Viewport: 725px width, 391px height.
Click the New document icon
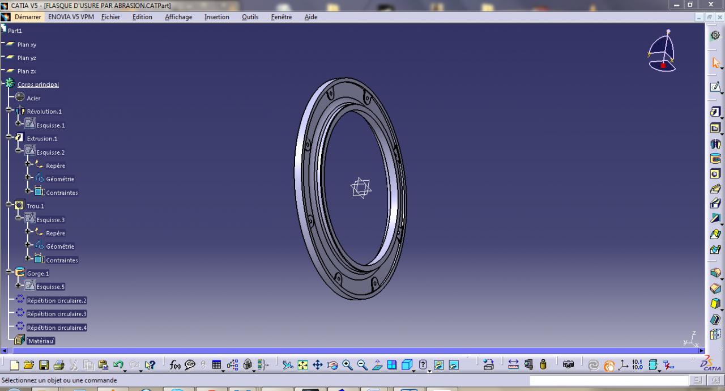click(x=15, y=365)
